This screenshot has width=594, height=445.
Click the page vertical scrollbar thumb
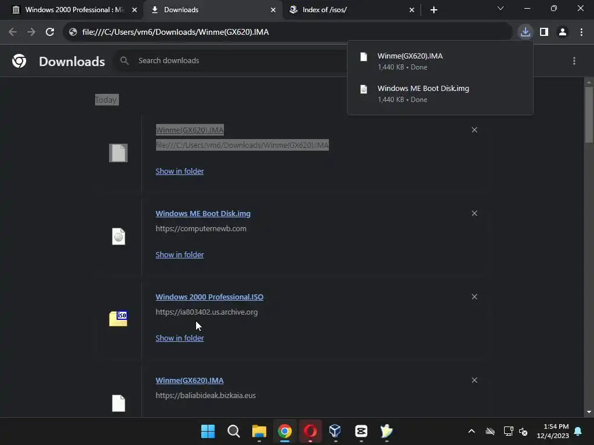tap(589, 115)
